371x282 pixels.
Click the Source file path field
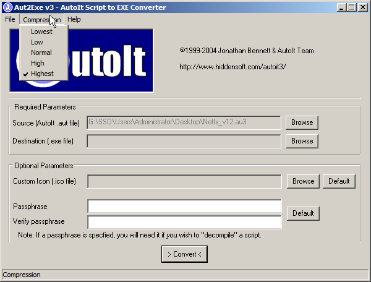coord(184,122)
